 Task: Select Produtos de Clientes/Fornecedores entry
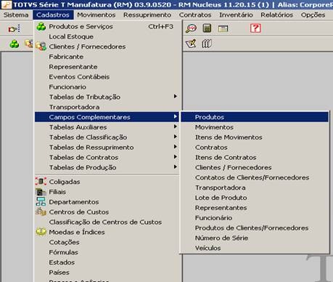[255, 228]
